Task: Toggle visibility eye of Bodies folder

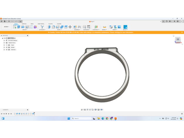Action: point(7,47)
